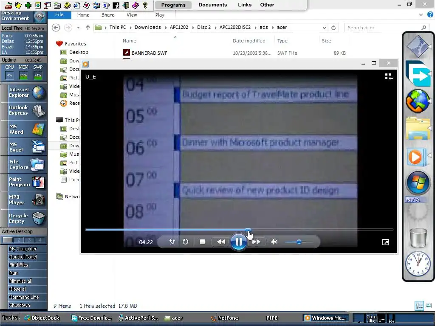Screen dimensions: 435x326
Task: Toggle repeat in the media player
Action: 185,242
